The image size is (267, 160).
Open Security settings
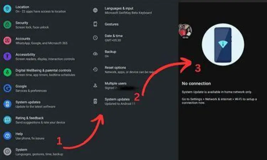tap(32, 25)
